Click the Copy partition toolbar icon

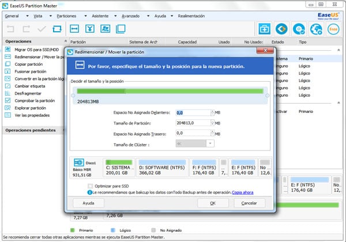point(121,29)
